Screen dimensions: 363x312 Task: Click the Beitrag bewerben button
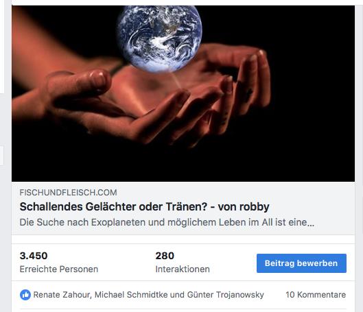(x=301, y=263)
